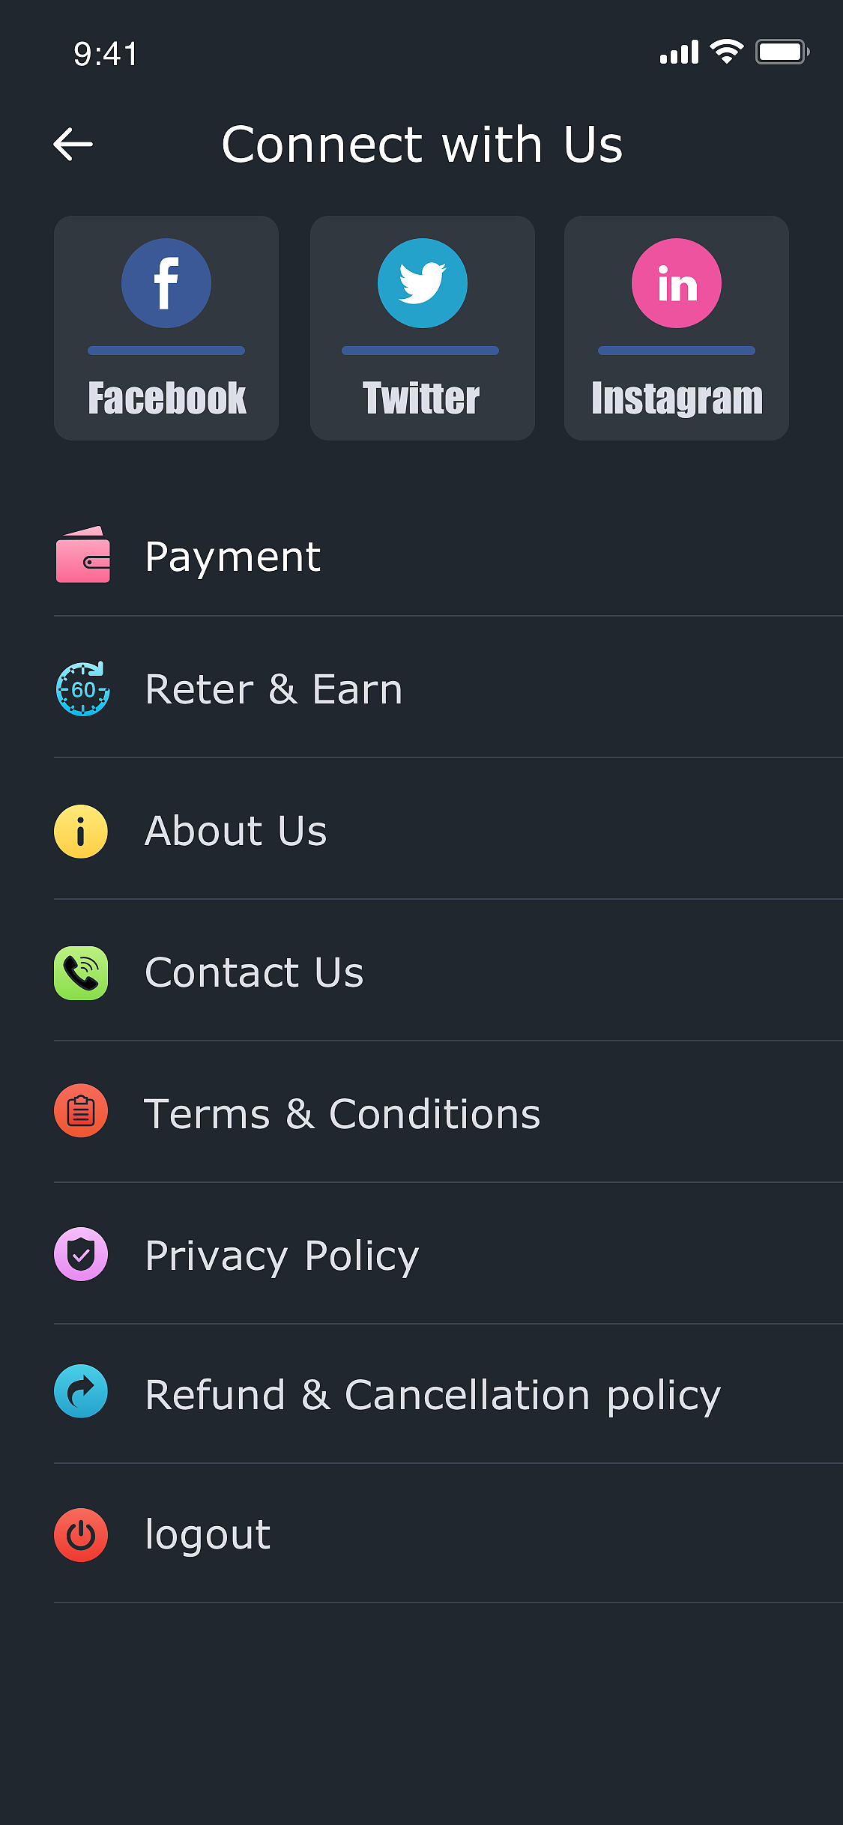
Task: Open the Payment menu item
Action: (233, 557)
